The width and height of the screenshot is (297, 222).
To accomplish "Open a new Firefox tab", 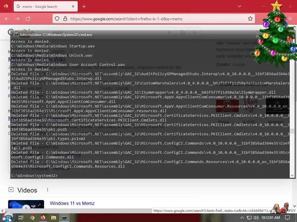I will (x=84, y=7).
